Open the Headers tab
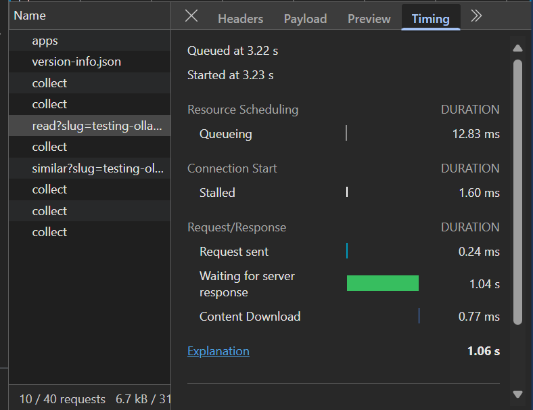 click(240, 18)
